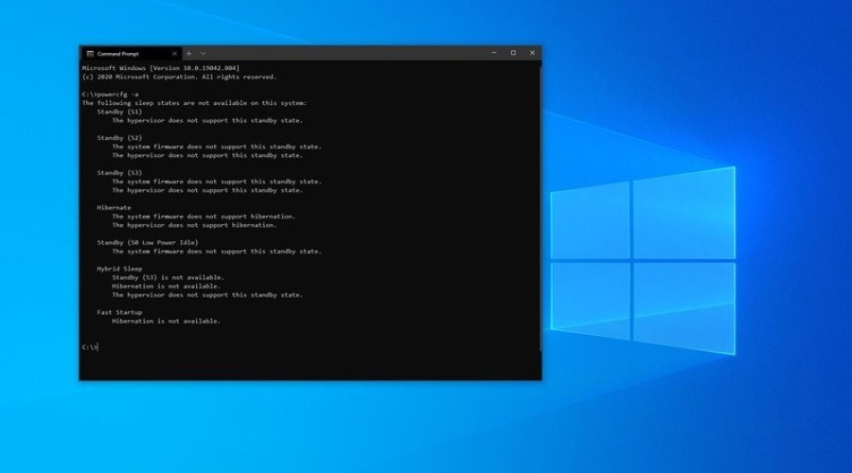This screenshot has height=473, width=852.
Task: Maximize the terminal window
Action: coord(513,53)
